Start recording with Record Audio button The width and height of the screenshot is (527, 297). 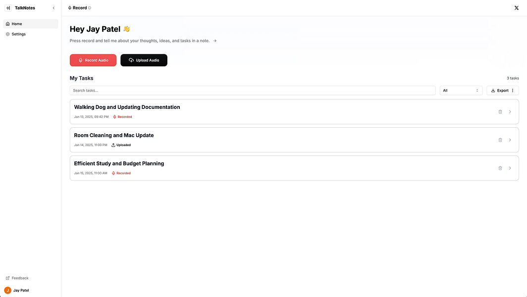coord(93,60)
